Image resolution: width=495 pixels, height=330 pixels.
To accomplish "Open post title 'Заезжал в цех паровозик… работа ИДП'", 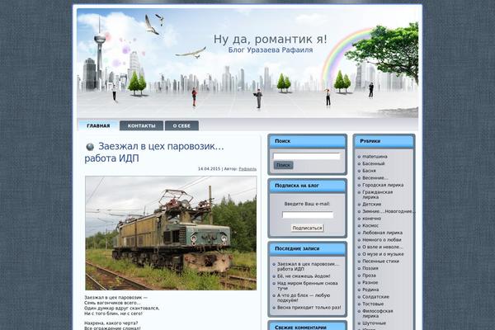I will [154, 152].
